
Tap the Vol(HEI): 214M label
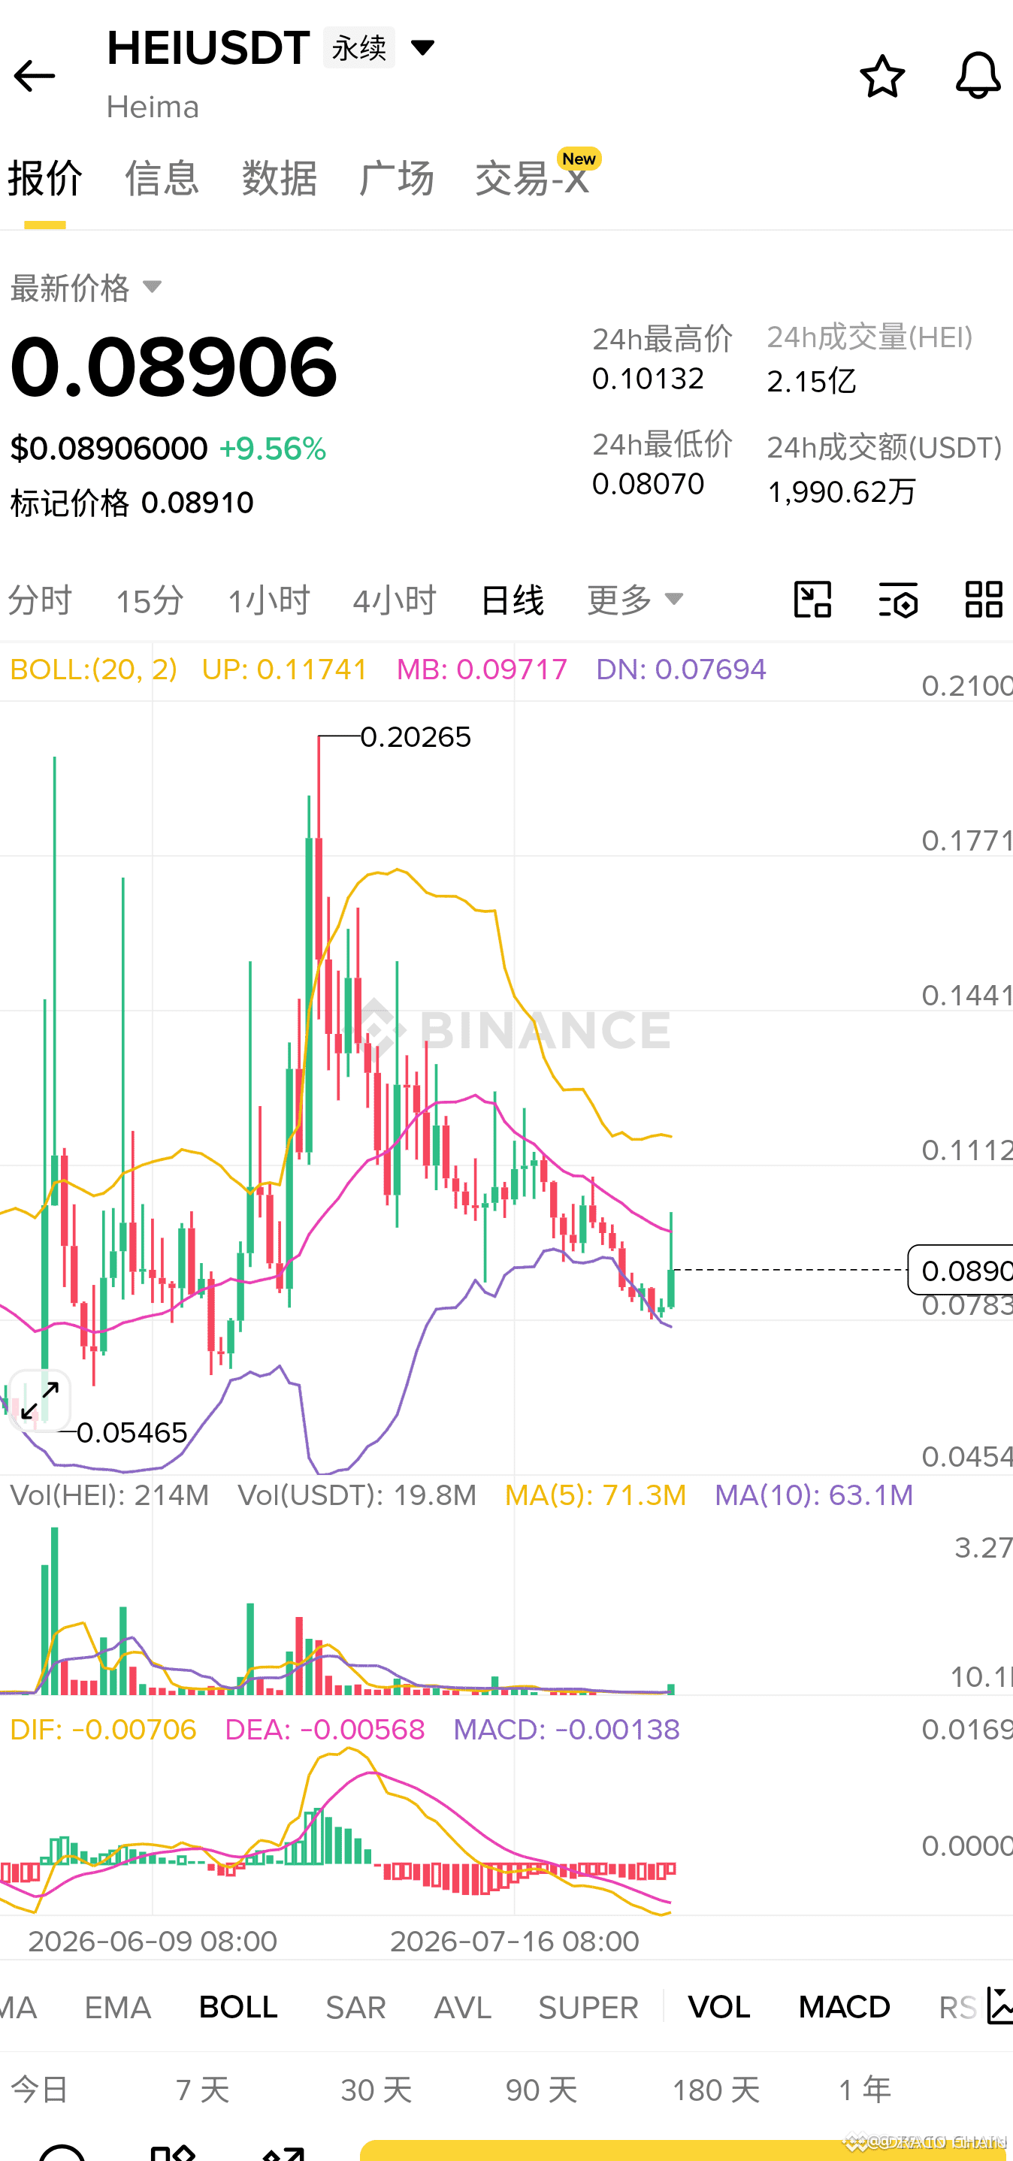click(x=109, y=1495)
